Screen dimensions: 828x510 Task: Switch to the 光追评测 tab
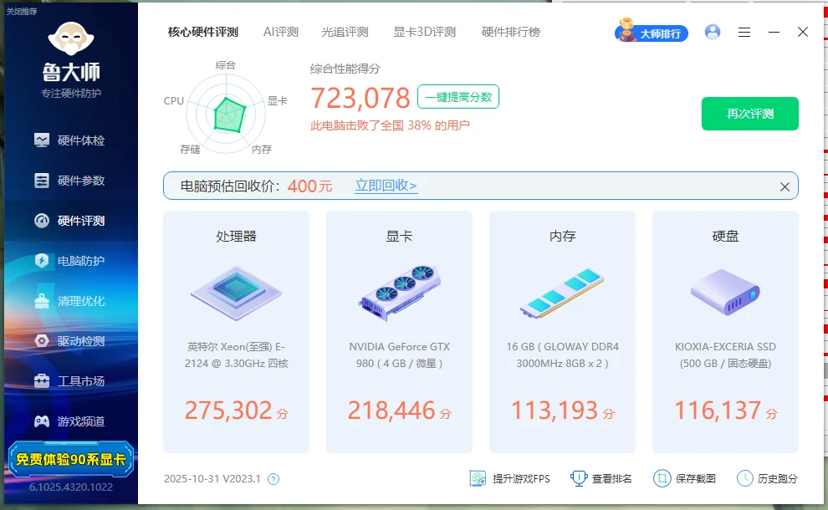(x=345, y=32)
